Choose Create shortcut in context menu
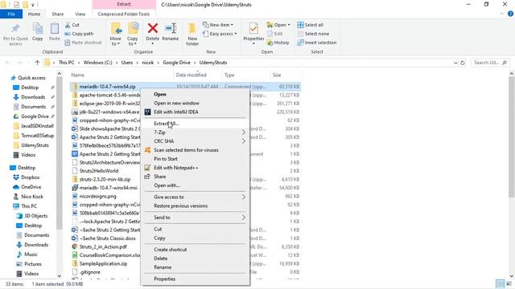The width and height of the screenshot is (515, 289). 195,250
